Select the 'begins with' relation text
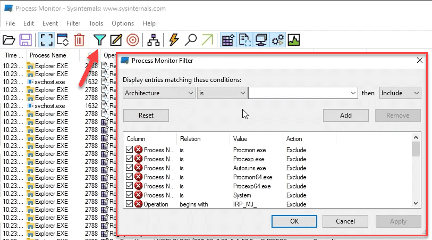This screenshot has width=432, height=240. [x=194, y=204]
